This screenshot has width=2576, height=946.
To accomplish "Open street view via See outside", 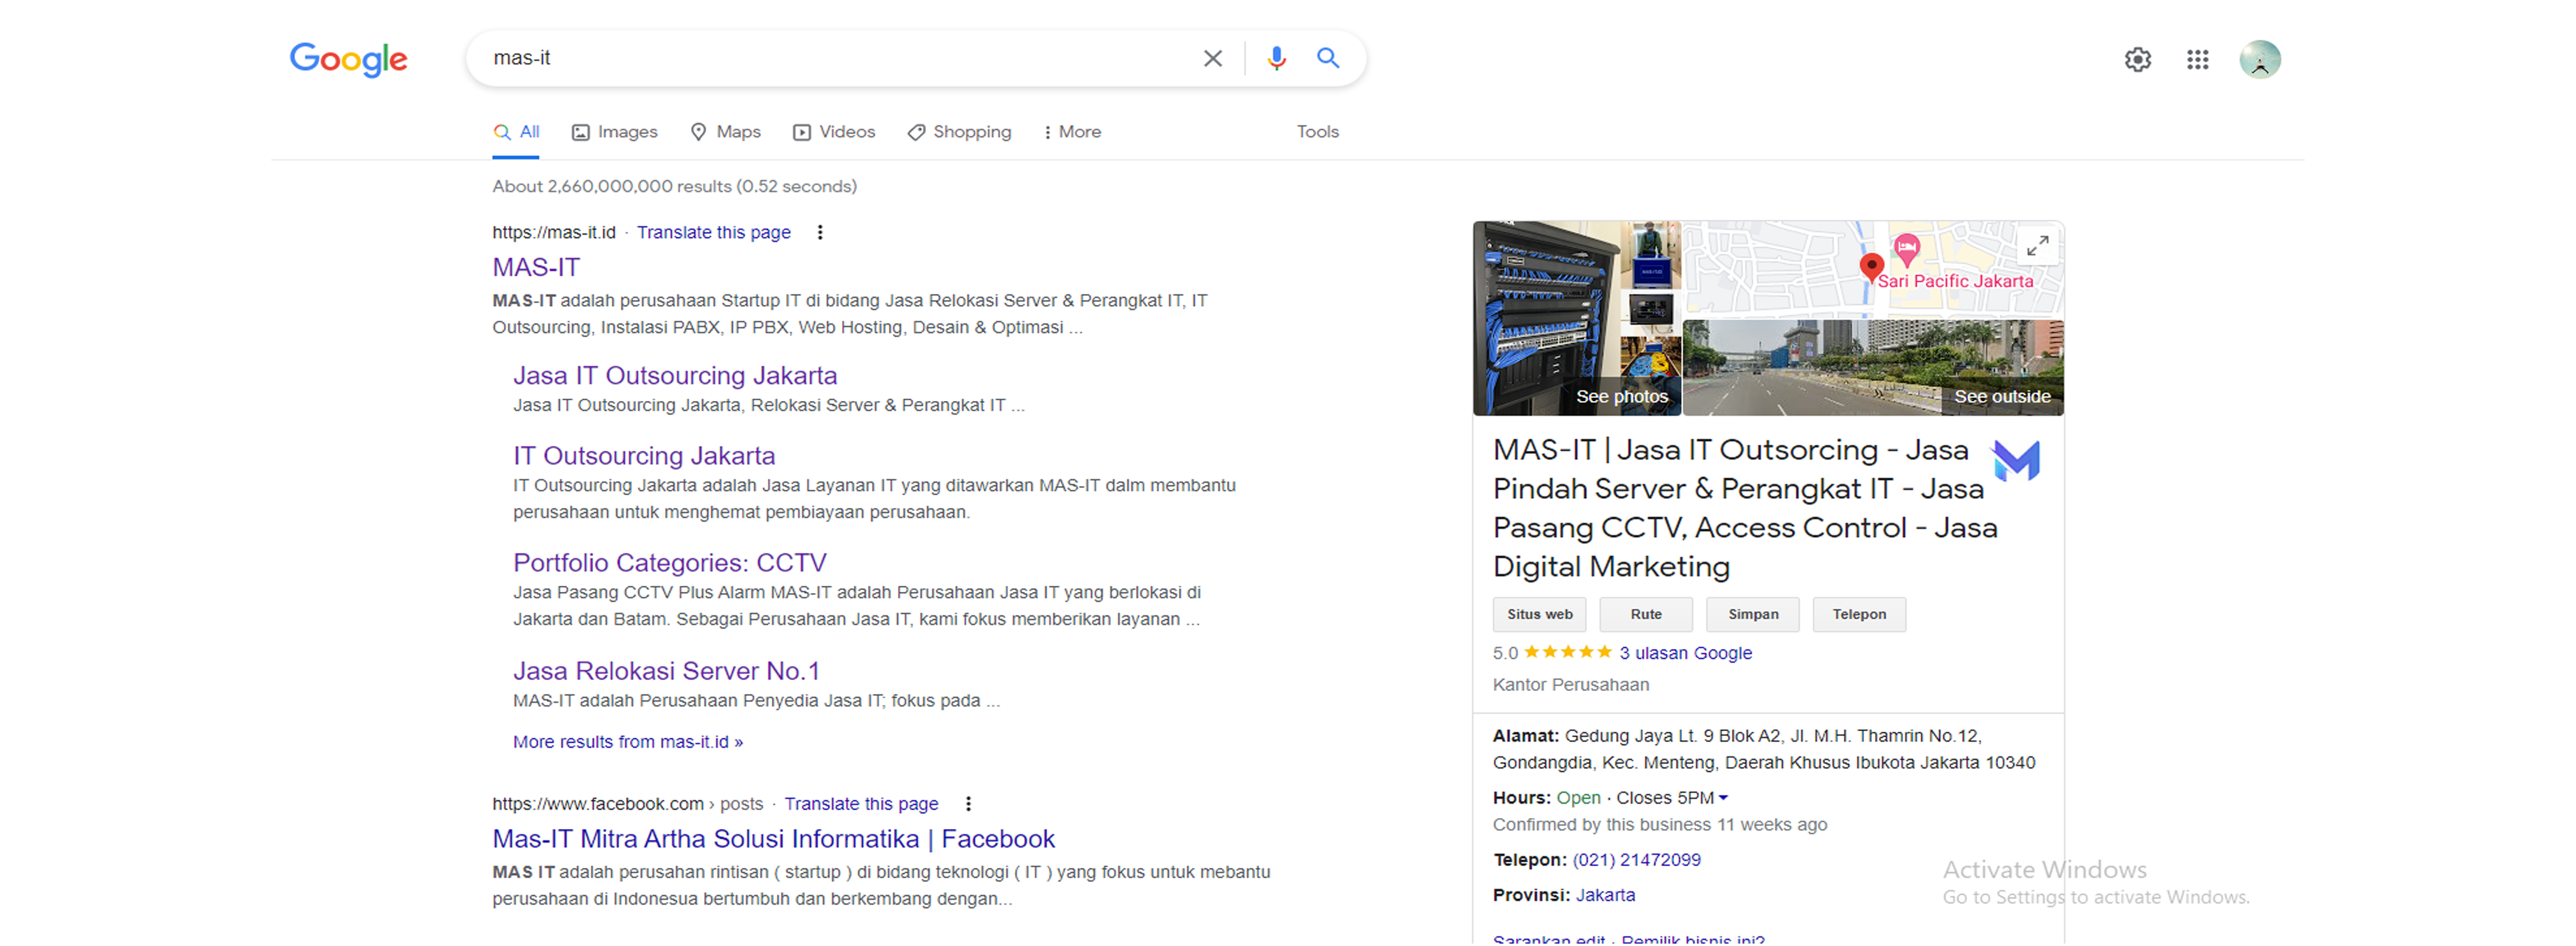I will coord(2002,397).
